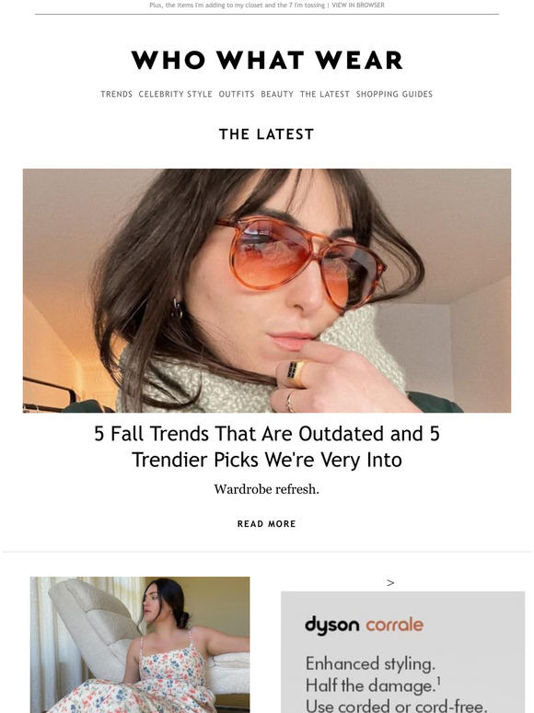The image size is (534, 713).
Task: Open Shopping Guides navigation link
Action: click(394, 94)
